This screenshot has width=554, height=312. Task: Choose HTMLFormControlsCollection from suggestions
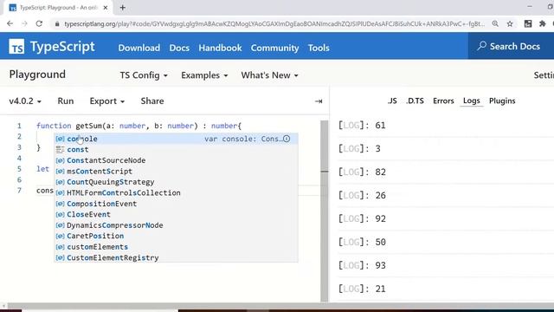click(176, 192)
